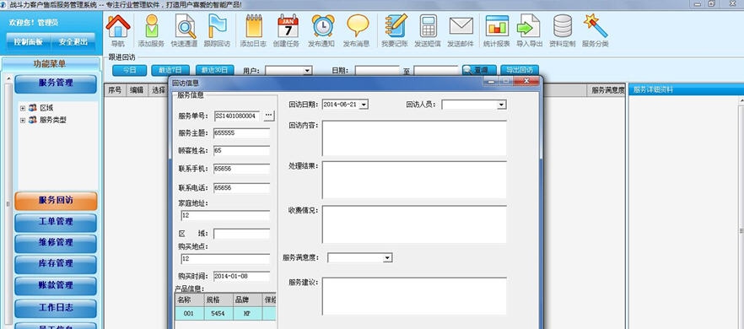Expand the 区域 tree node
Viewport: 744px width, 329px height.
click(x=22, y=108)
